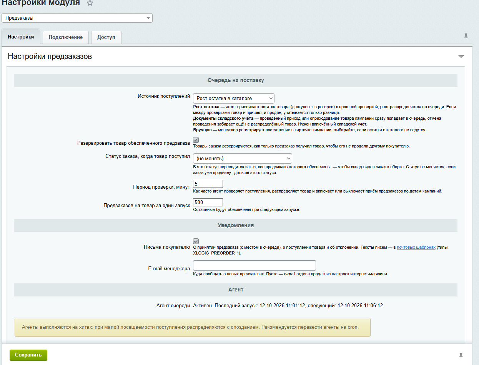Click the Очередь на поставку section header
The width and height of the screenshot is (479, 365).
(x=236, y=80)
